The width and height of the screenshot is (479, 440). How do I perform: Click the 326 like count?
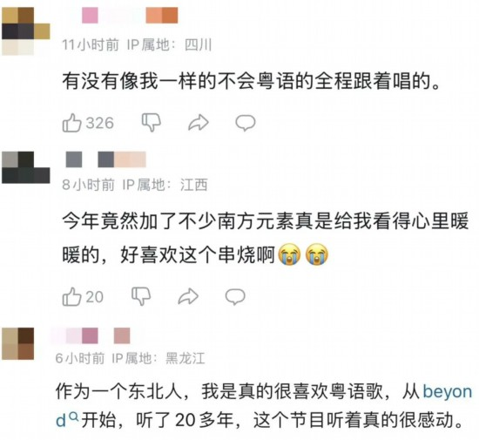pos(100,123)
